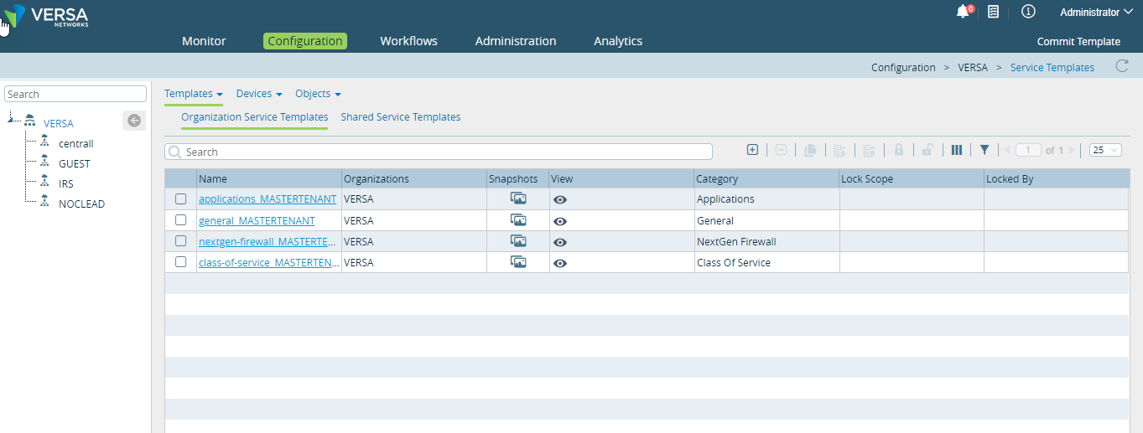The width and height of the screenshot is (1143, 433).
Task: Click the next page arrow
Action: [1072, 150]
